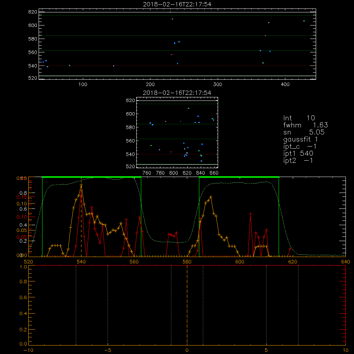Click y-axis label 600 on top plot

[33, 25]
